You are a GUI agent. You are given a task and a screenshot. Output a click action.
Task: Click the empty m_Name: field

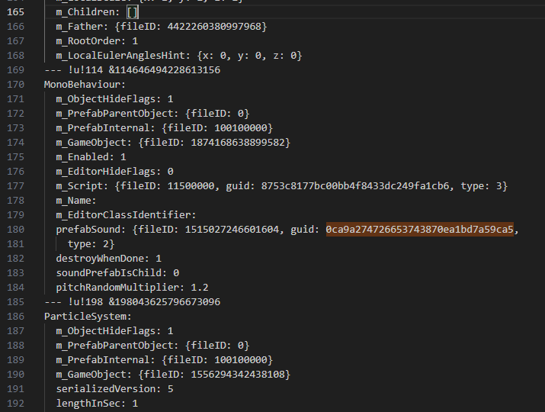point(76,201)
